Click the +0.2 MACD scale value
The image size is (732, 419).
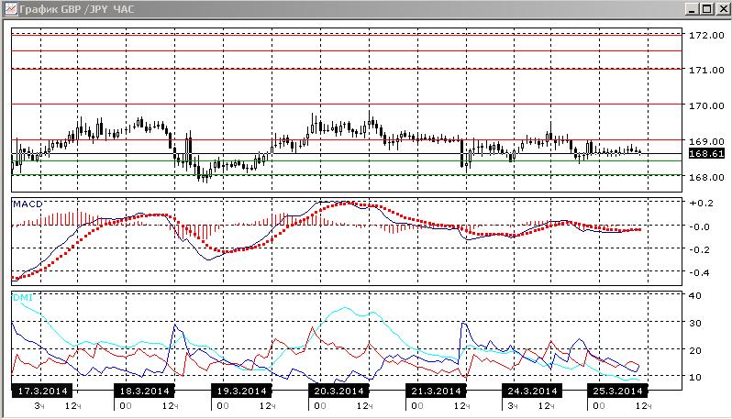click(701, 203)
